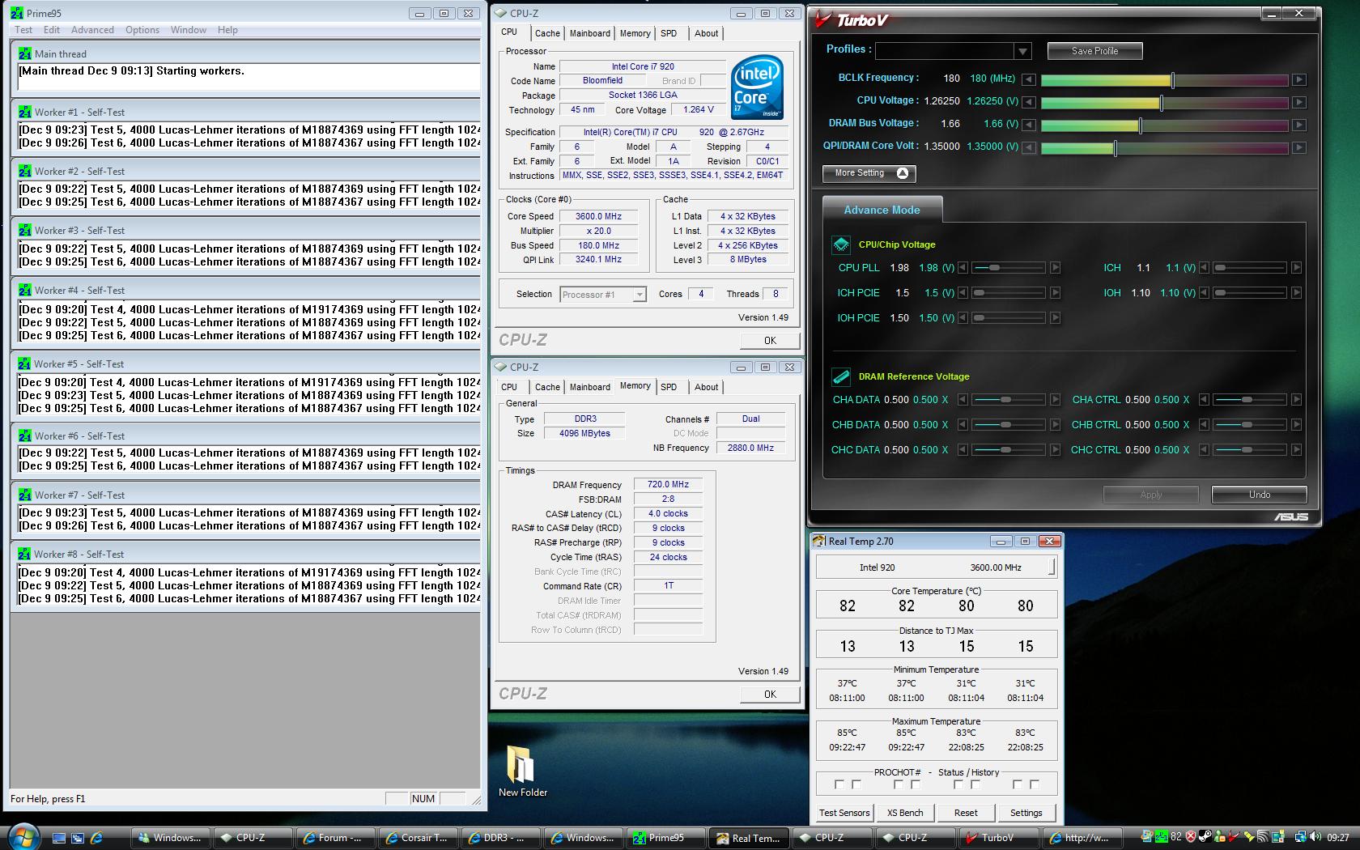Click Test Sensors in Real Temp
The width and height of the screenshot is (1360, 850).
[844, 813]
